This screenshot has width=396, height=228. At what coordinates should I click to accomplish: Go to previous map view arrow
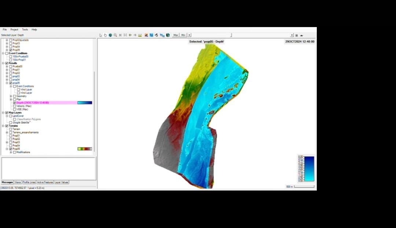[130, 35]
